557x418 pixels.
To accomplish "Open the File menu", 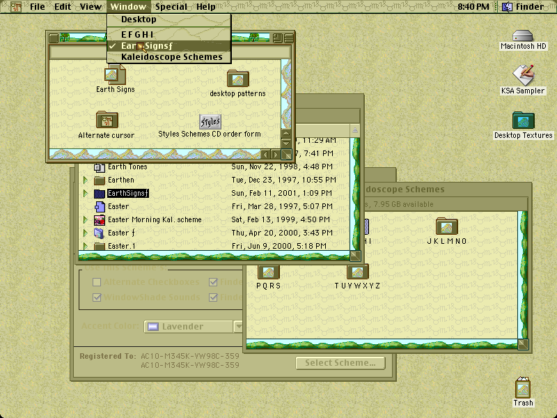I will coord(38,6).
